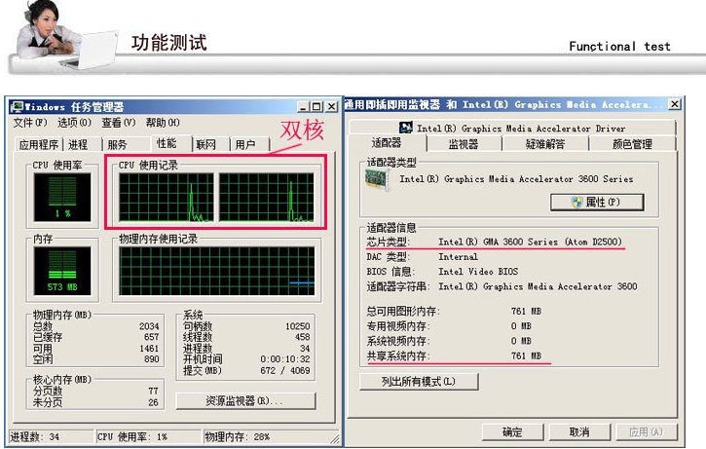Click the 开机时间 value 0:00:10:32

(x=285, y=359)
